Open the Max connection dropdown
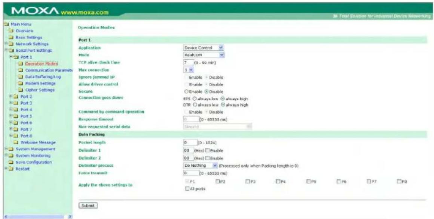Image resolution: width=434 pixels, height=219 pixels. click(x=188, y=70)
